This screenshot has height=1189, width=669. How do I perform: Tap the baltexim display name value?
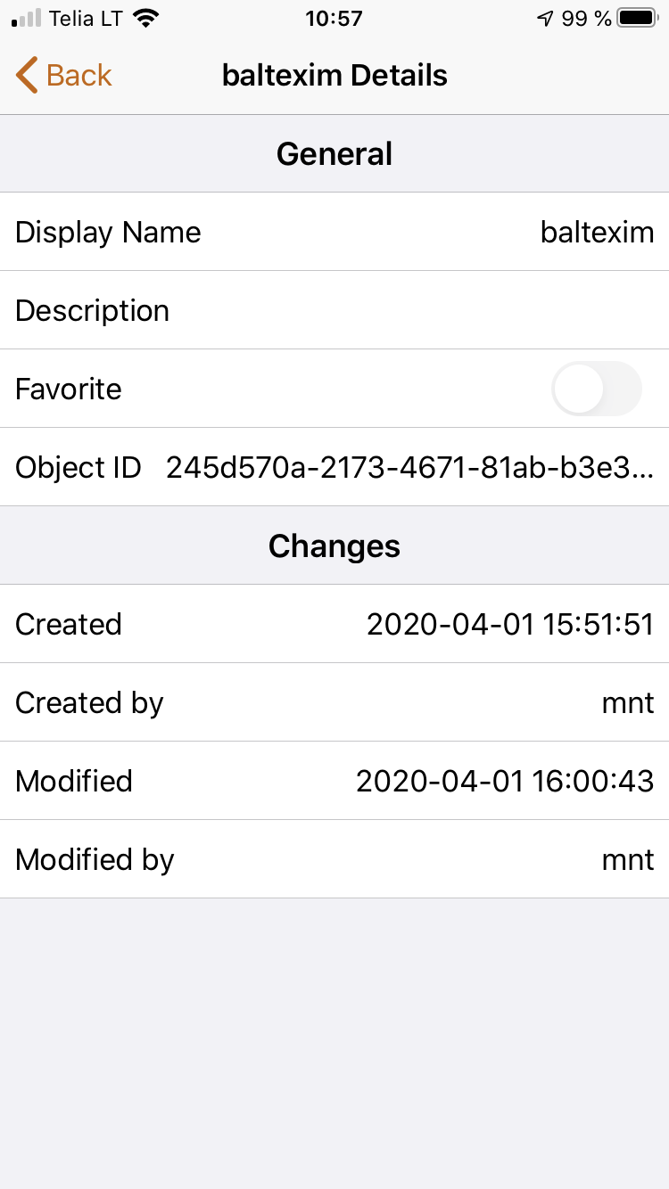[x=597, y=232]
